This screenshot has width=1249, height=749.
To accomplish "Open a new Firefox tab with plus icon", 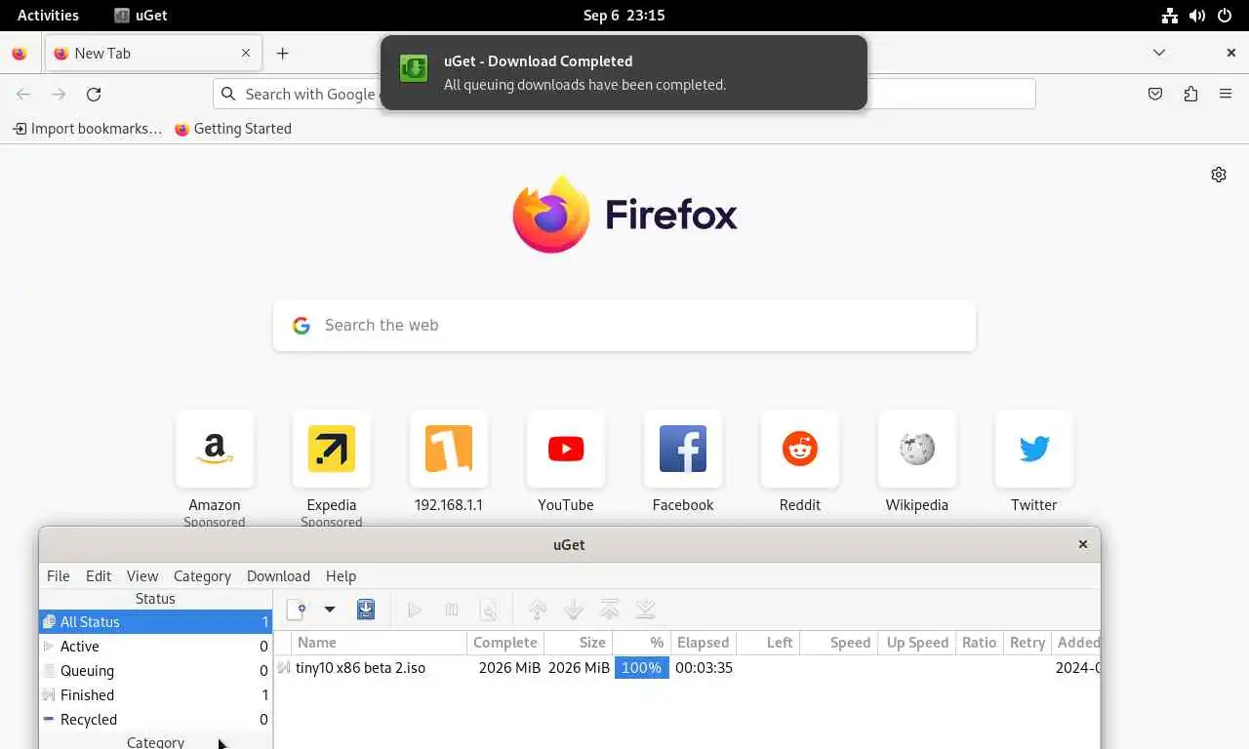I will tap(282, 54).
